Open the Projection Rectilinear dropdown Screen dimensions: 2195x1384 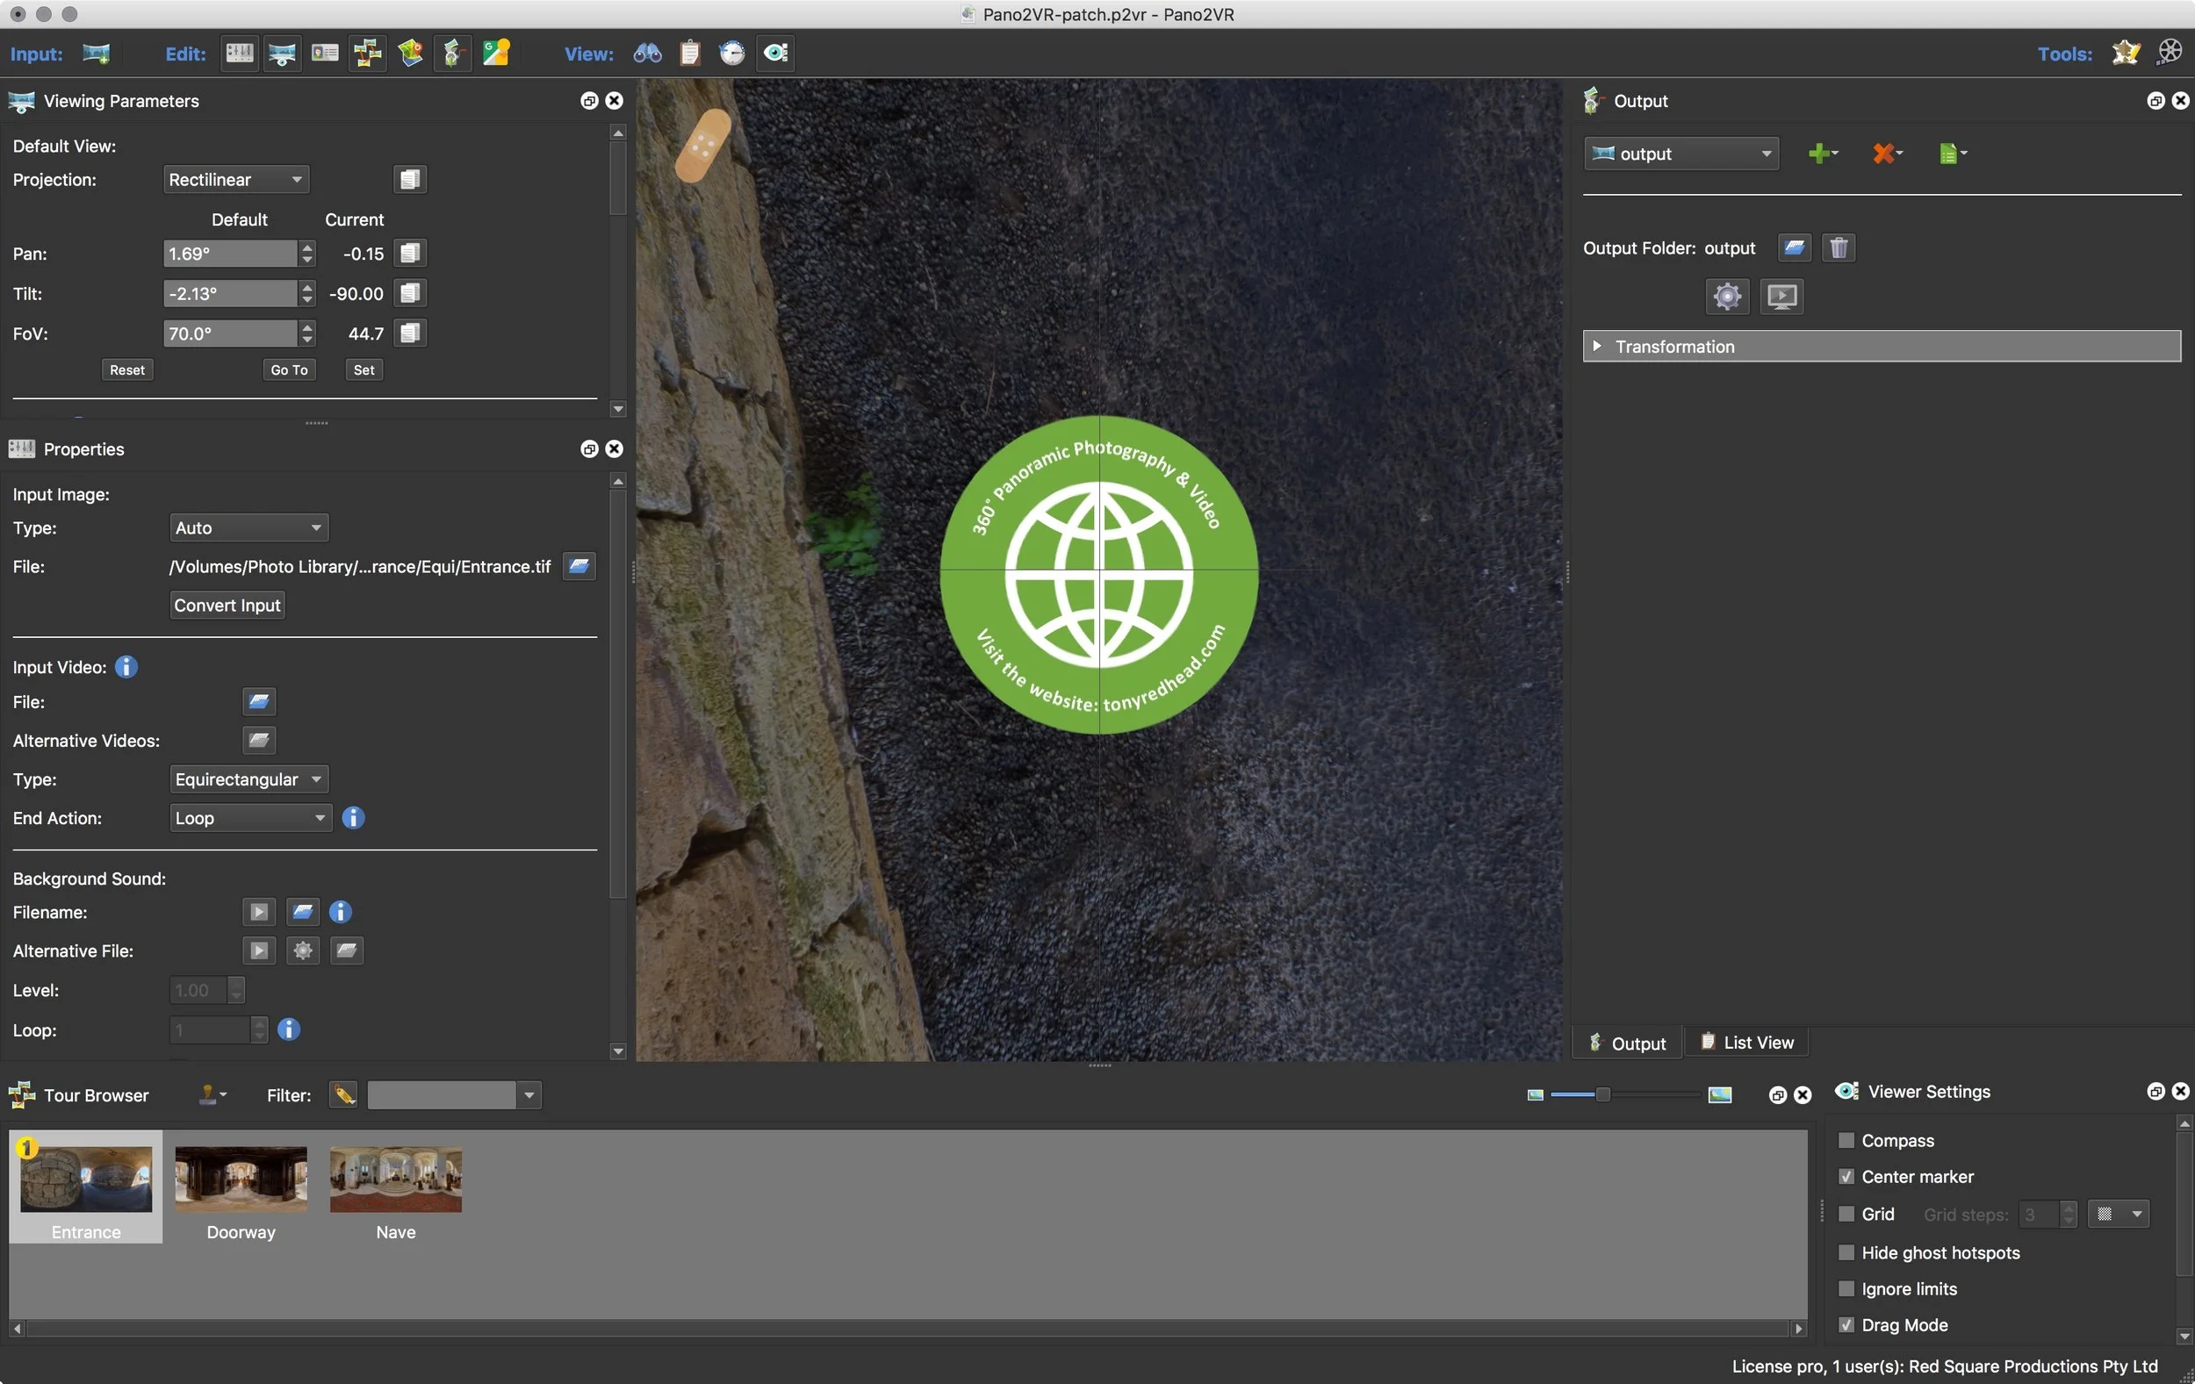236,180
